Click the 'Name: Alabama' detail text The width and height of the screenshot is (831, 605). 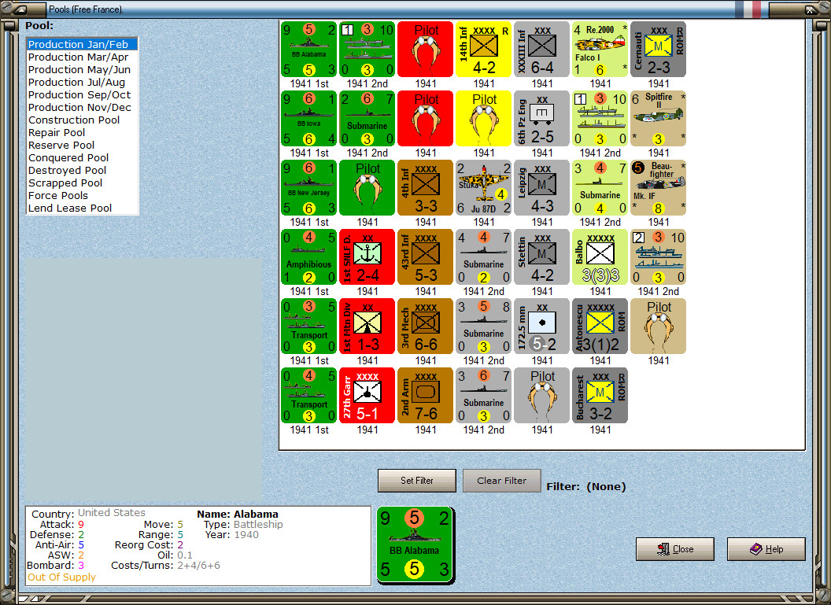[238, 514]
